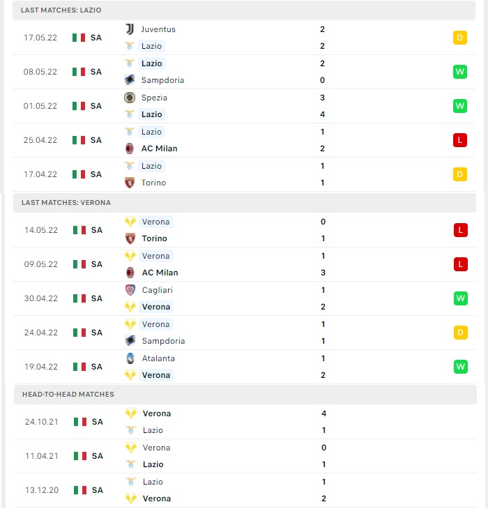Screen dimensions: 488x509
Task: Open the Last Matches: Verona section header
Action: tap(245, 203)
